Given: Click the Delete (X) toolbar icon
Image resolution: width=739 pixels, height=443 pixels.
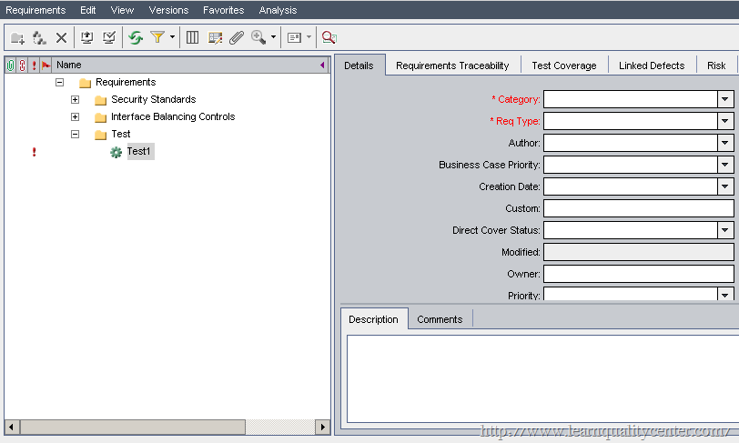Looking at the screenshot, I should pos(61,37).
